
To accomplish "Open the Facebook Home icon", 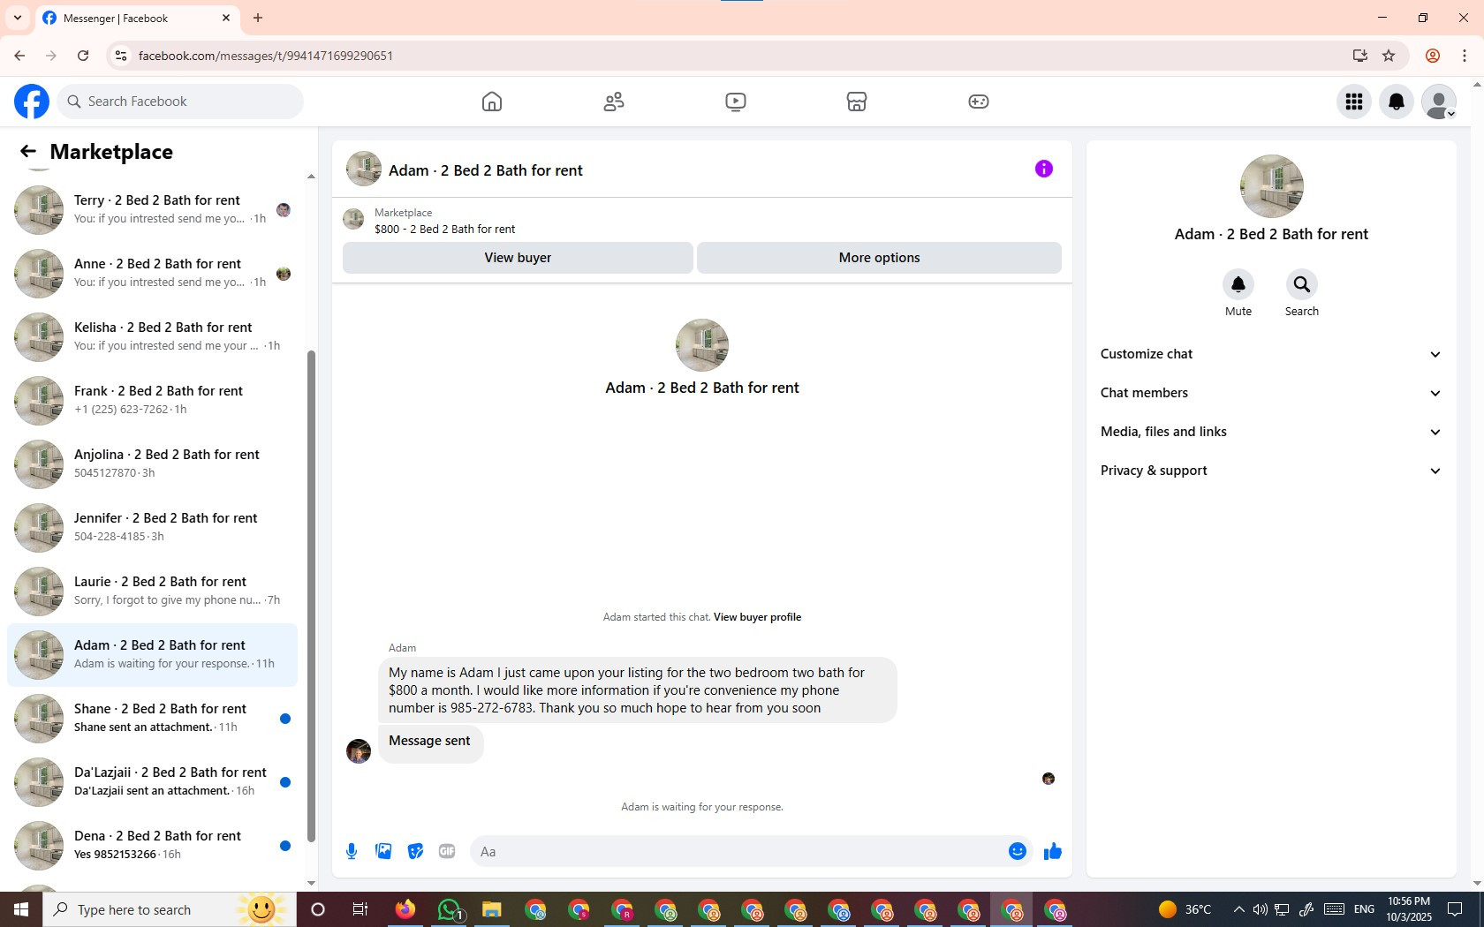I will point(492,102).
